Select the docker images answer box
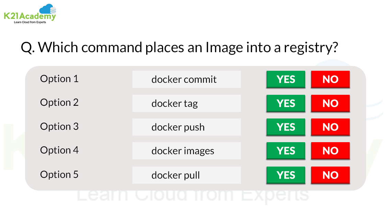 pos(186,151)
